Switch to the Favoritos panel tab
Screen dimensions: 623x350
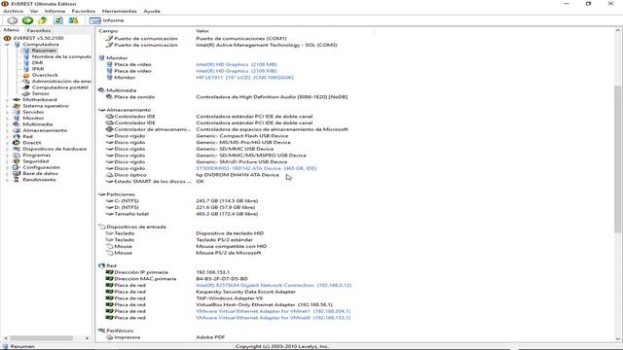(39, 30)
